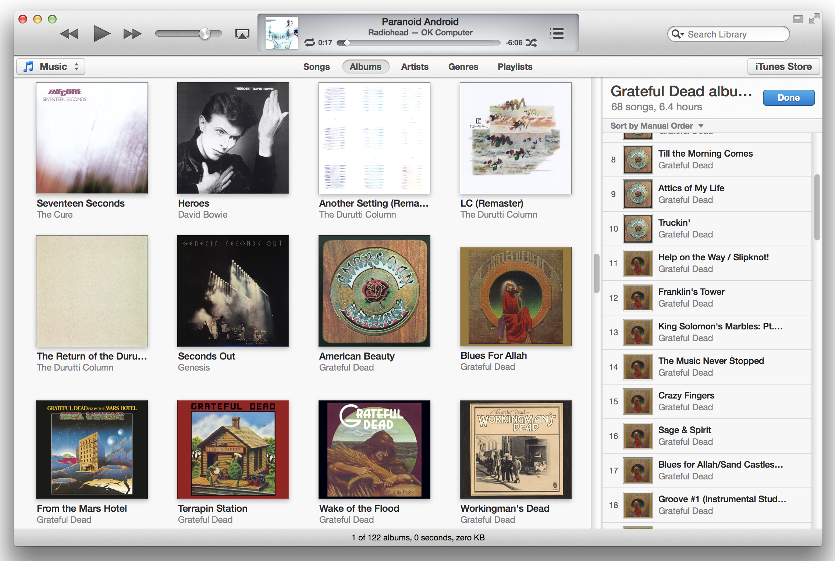
Task: Click the rewind previous track button
Action: (x=69, y=34)
